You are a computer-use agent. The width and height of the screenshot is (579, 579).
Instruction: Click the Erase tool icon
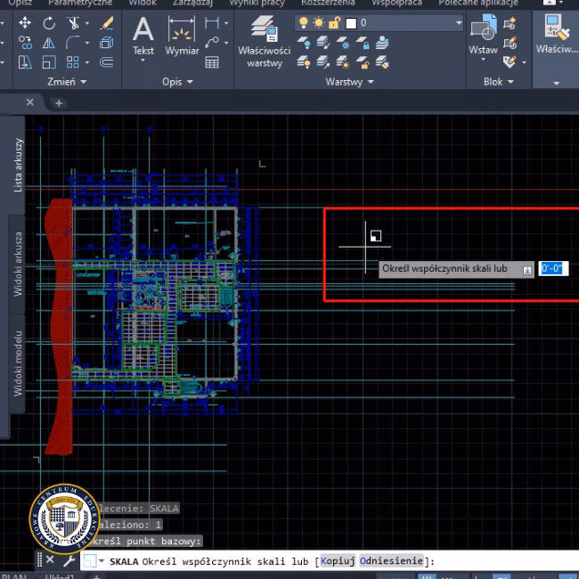(107, 22)
